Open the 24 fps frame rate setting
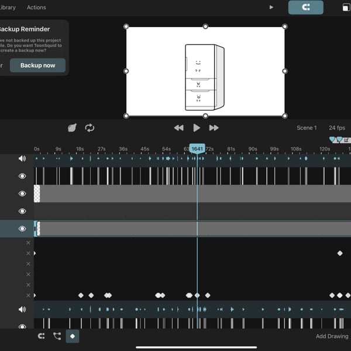The image size is (351, 351). pos(336,128)
